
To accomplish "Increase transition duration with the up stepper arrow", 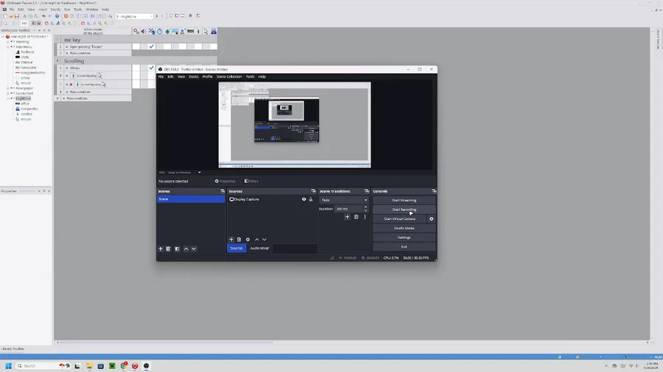I will 365,207.
